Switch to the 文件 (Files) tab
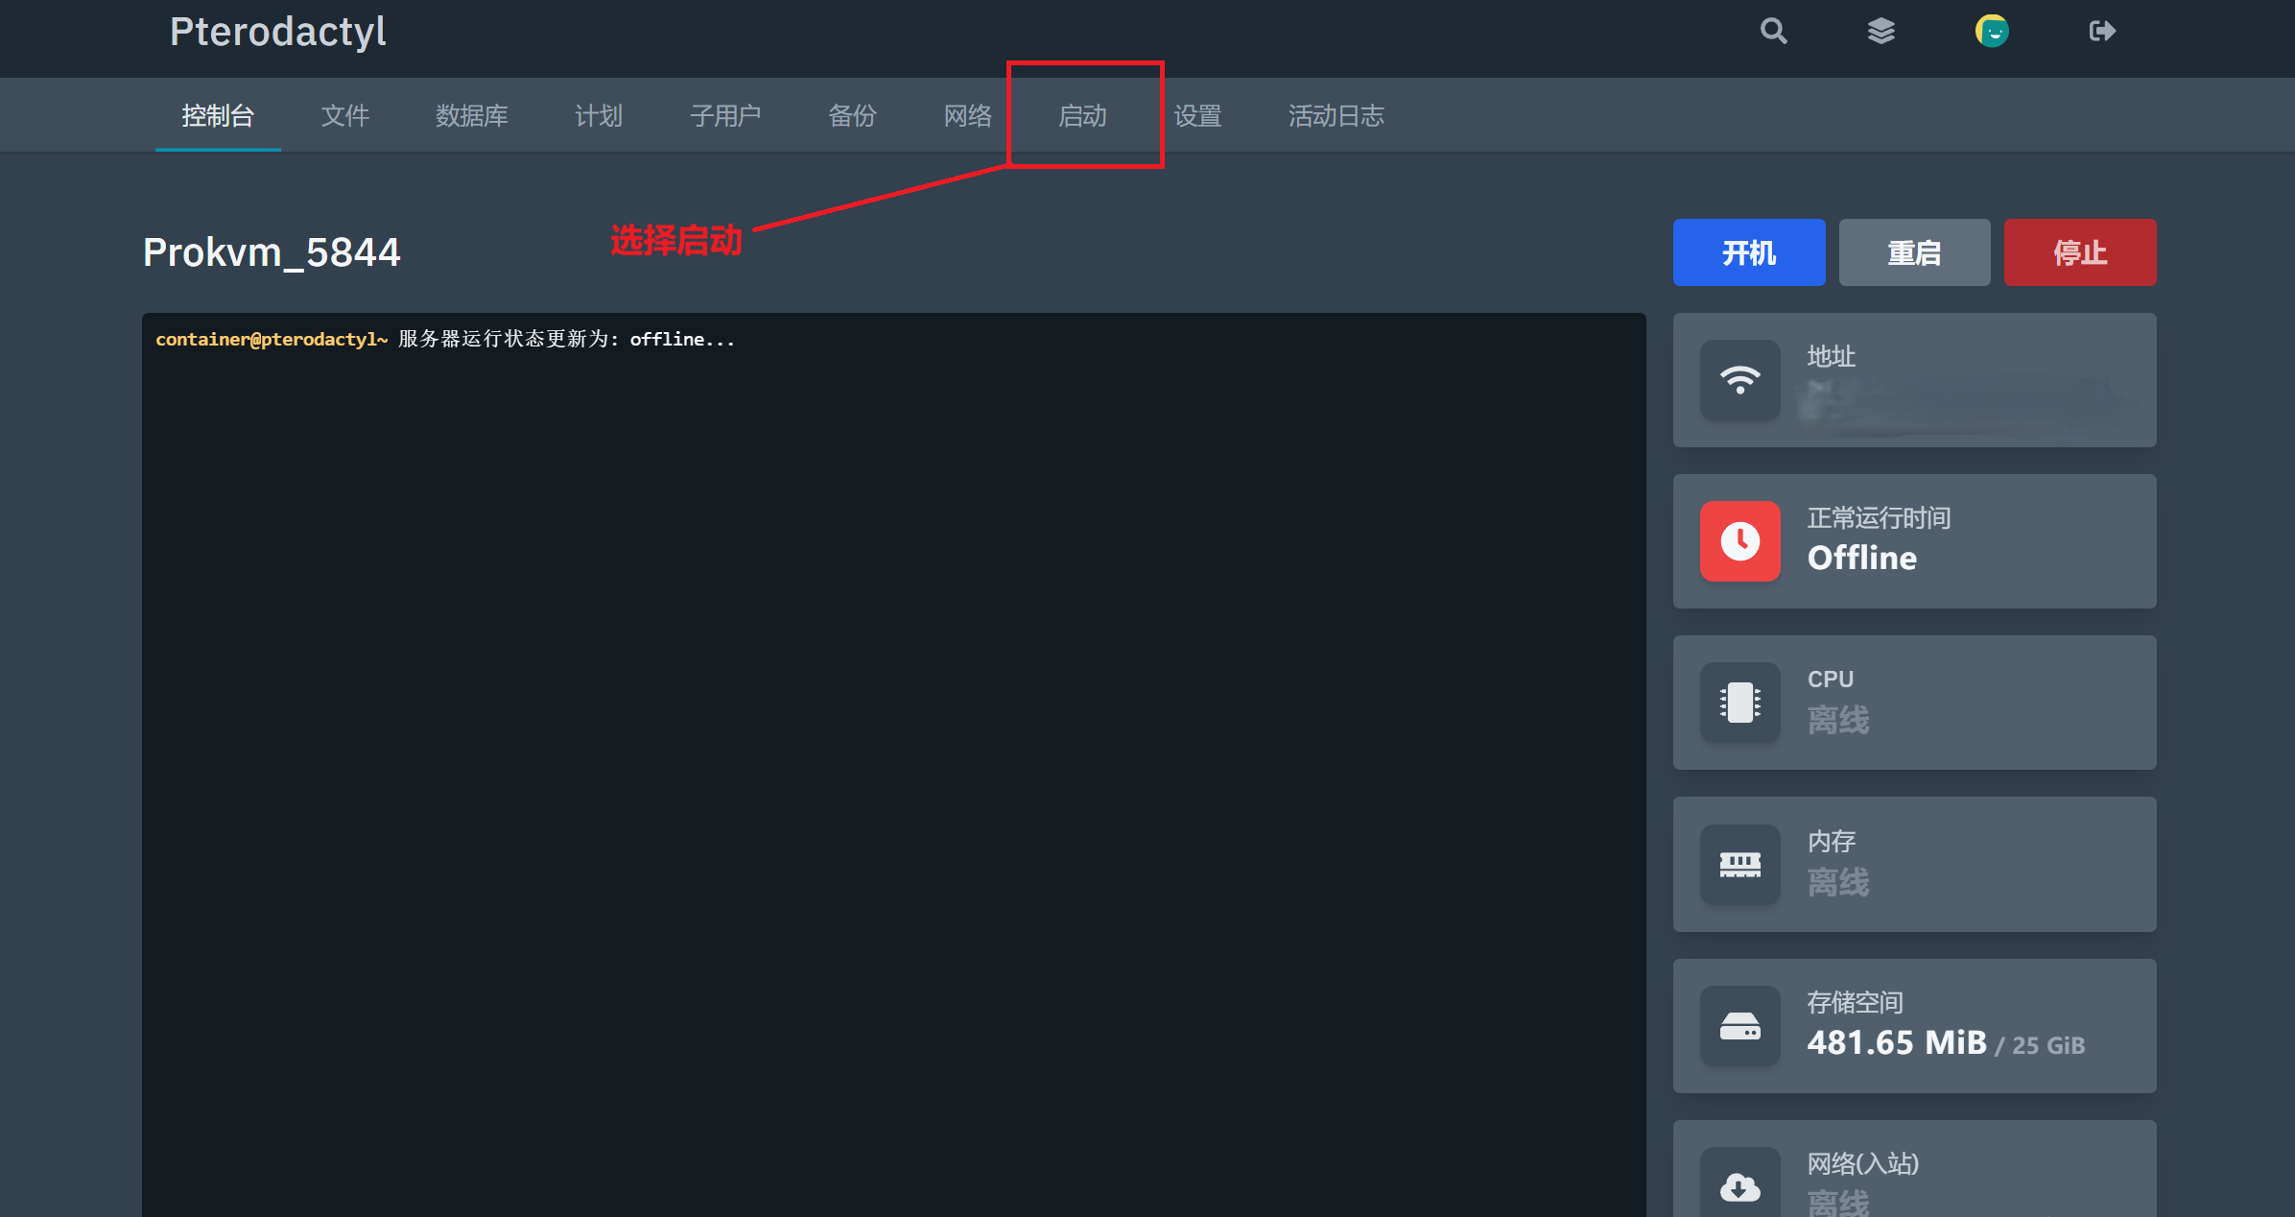This screenshot has height=1217, width=2295. point(344,116)
